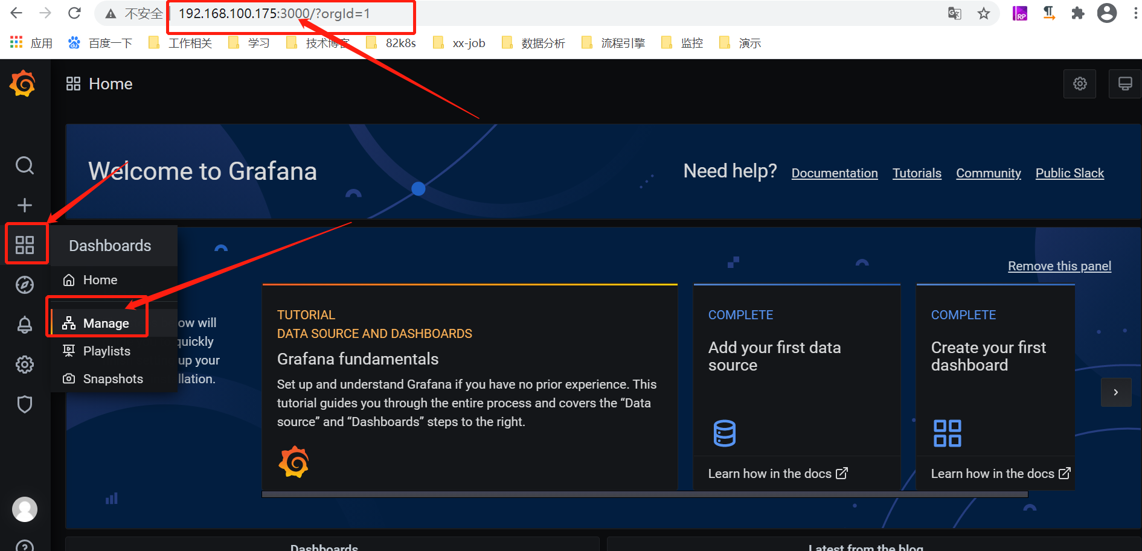Click Learn how in docs under dashboard
This screenshot has width=1142, height=551.
[x=1001, y=474]
